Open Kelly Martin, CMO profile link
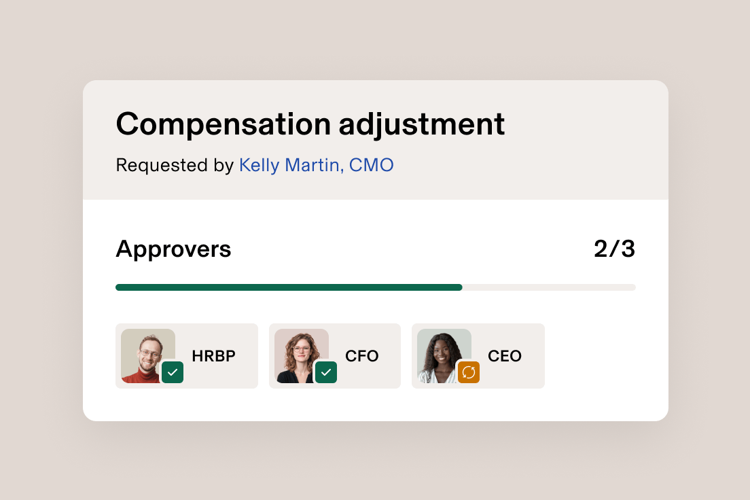This screenshot has height=500, width=750. pyautogui.click(x=317, y=165)
